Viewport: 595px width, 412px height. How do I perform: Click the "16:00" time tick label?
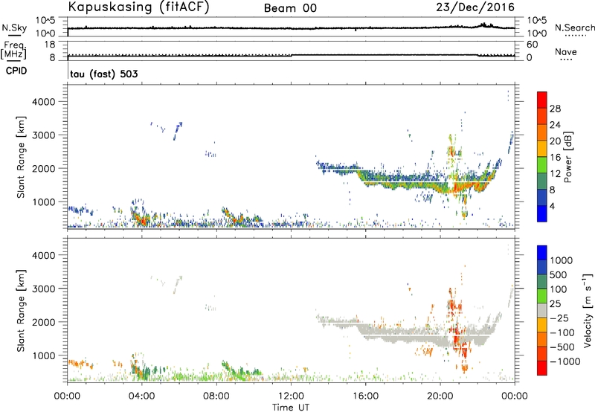pyautogui.click(x=365, y=396)
